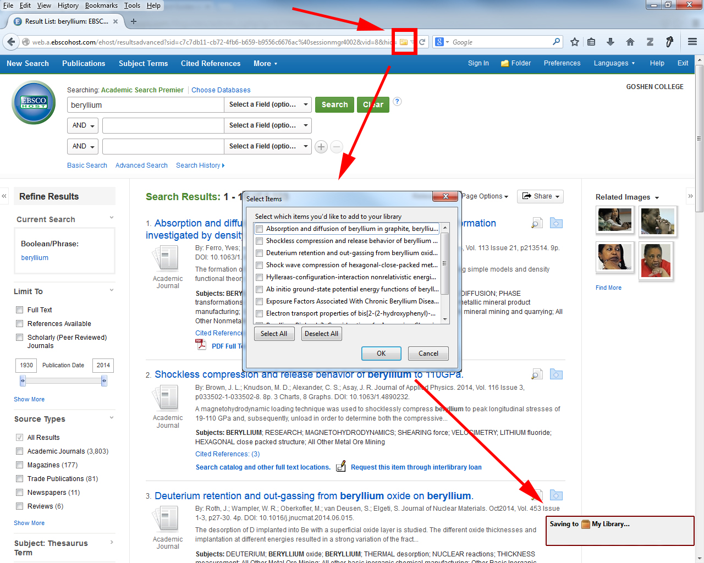This screenshot has height=563, width=704.
Task: Click the EBSCOhost logo
Action: click(34, 102)
